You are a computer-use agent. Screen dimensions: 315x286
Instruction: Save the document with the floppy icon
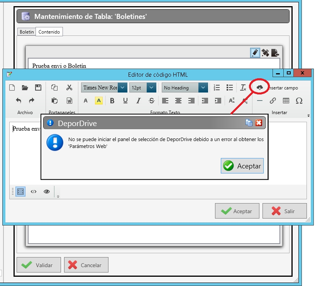coord(38,87)
